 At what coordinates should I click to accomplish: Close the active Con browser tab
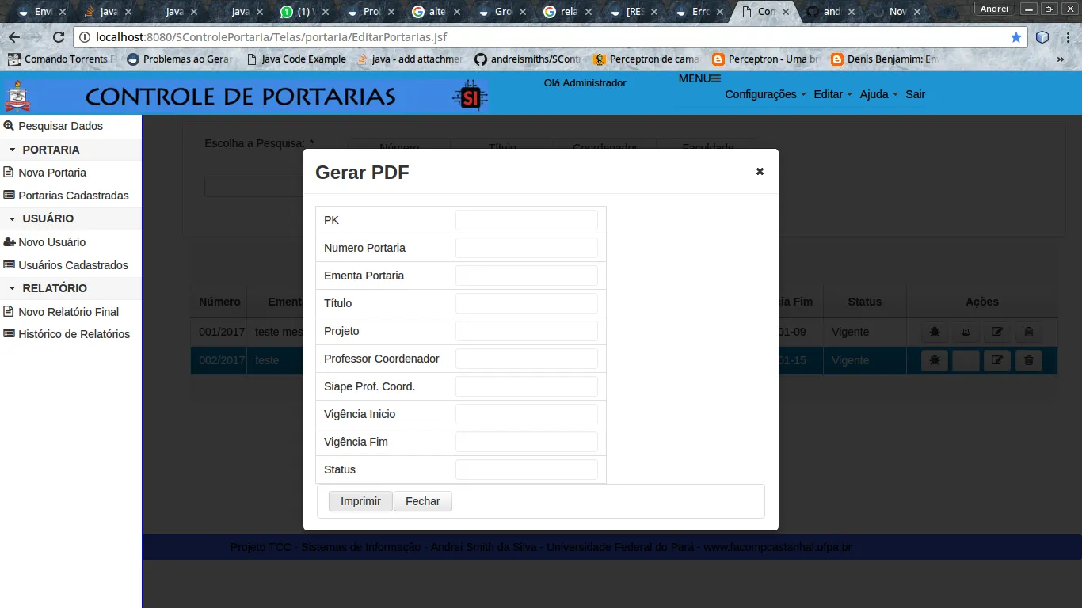coord(787,12)
